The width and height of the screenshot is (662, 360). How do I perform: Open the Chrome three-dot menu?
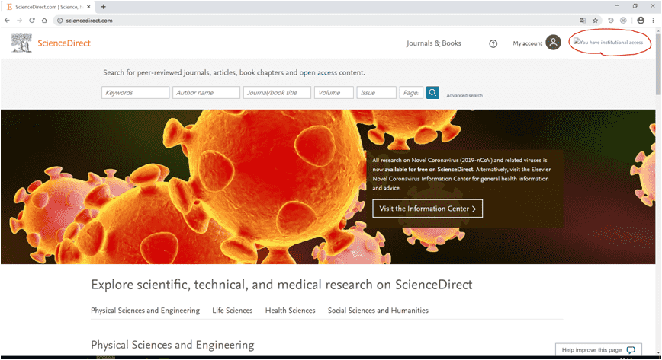point(653,21)
